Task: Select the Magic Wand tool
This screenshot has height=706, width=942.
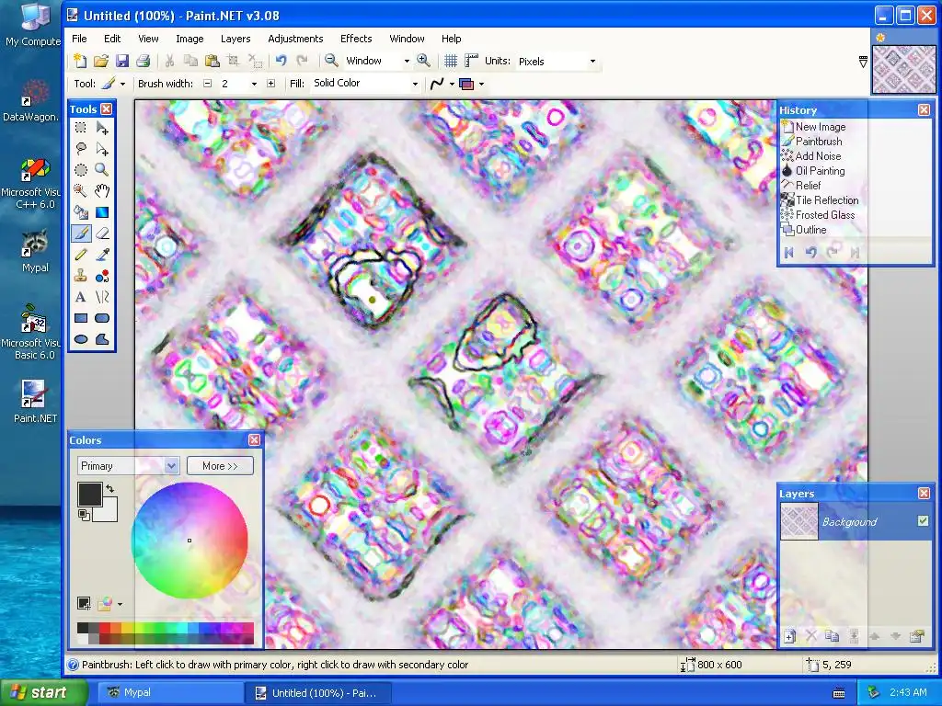Action: tap(81, 191)
